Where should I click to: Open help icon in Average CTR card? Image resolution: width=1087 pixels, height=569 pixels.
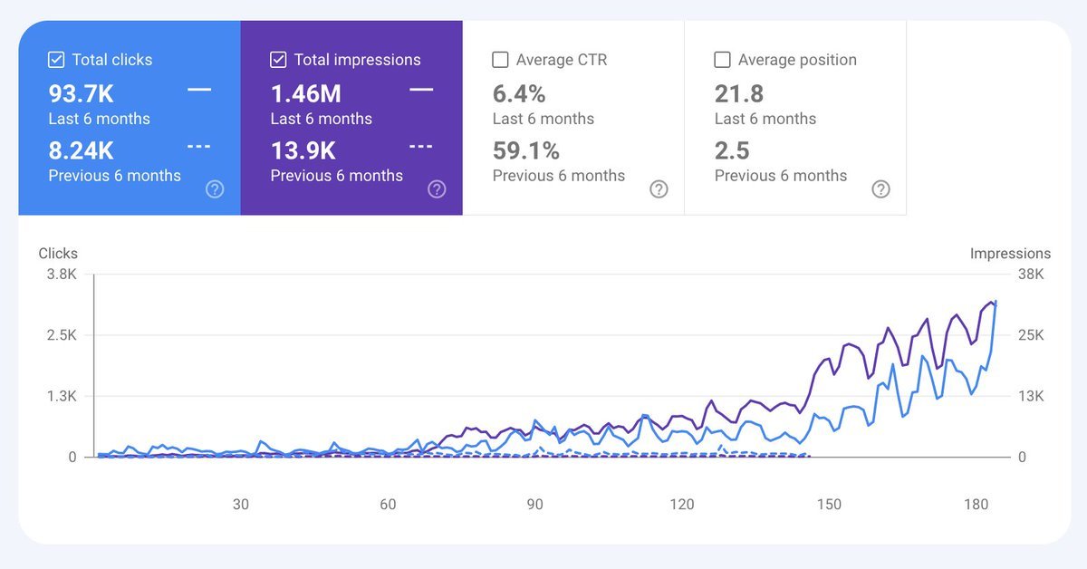tap(659, 189)
